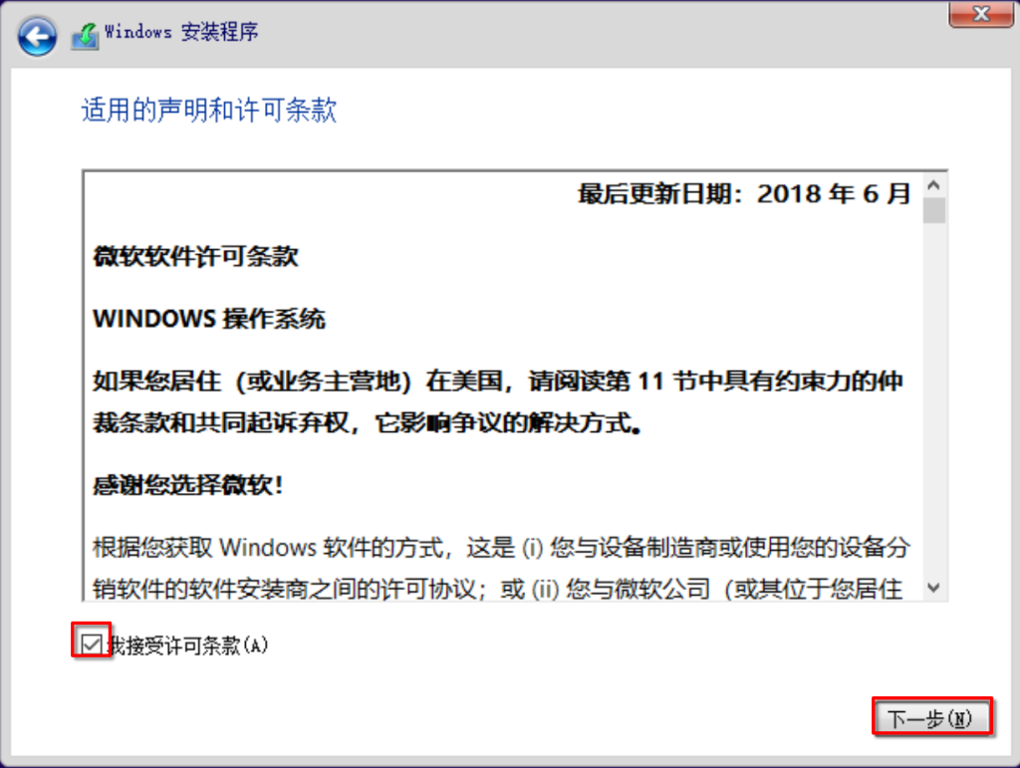The width and height of the screenshot is (1020, 768).
Task: Click the 微软软件许可条款 bold heading
Action: pos(195,256)
